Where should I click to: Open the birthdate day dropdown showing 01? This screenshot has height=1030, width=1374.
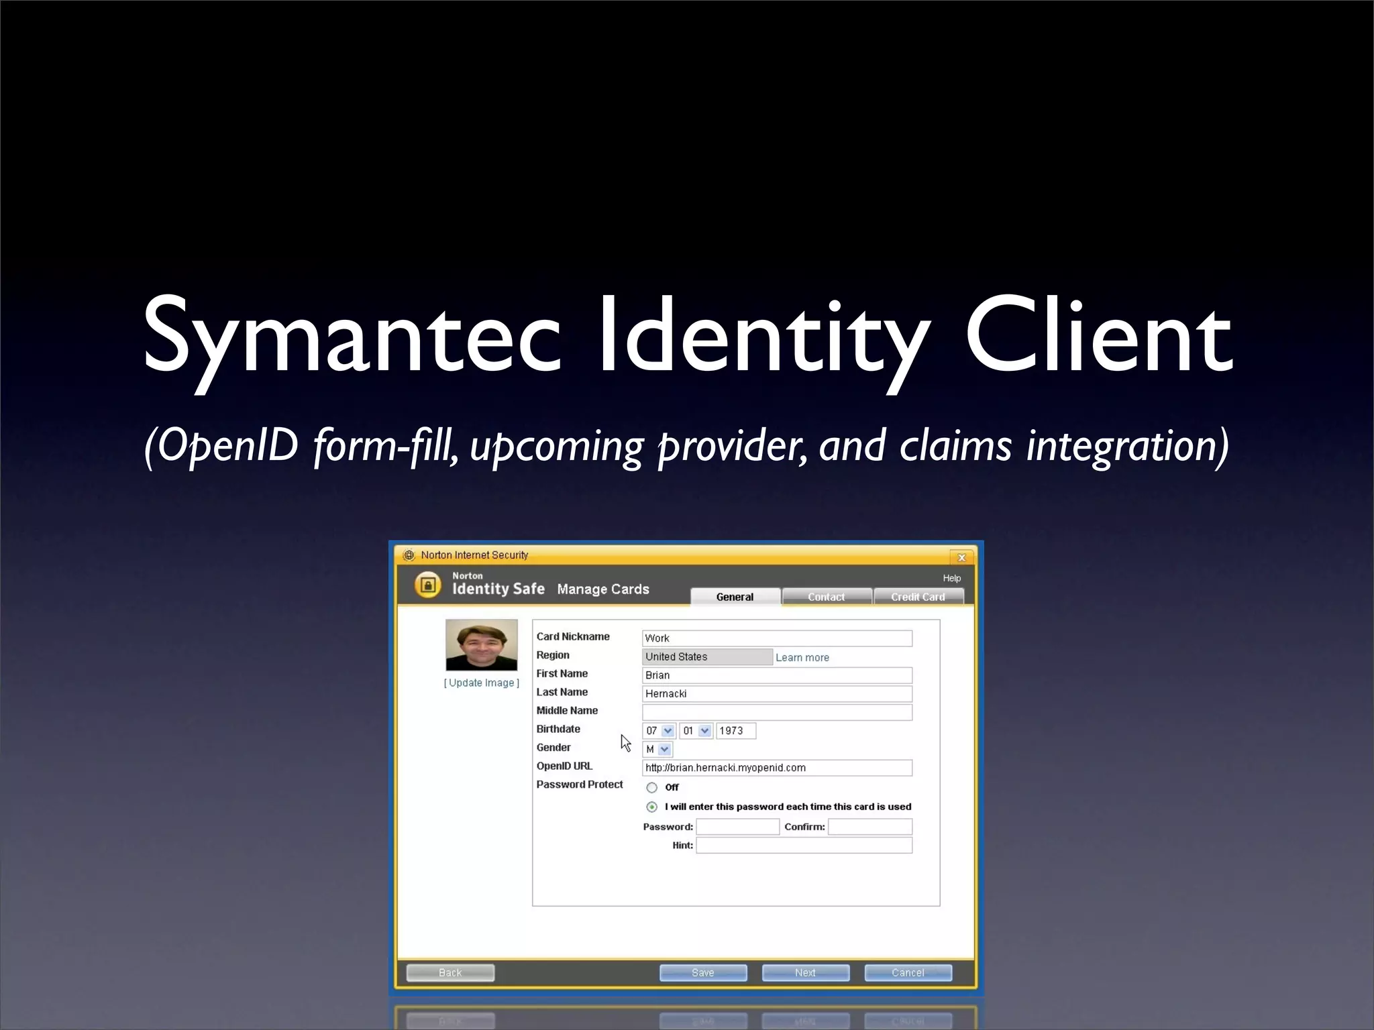[696, 731]
